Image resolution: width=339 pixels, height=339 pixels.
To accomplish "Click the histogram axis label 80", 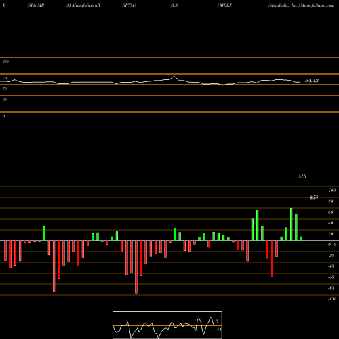I will [330, 201].
